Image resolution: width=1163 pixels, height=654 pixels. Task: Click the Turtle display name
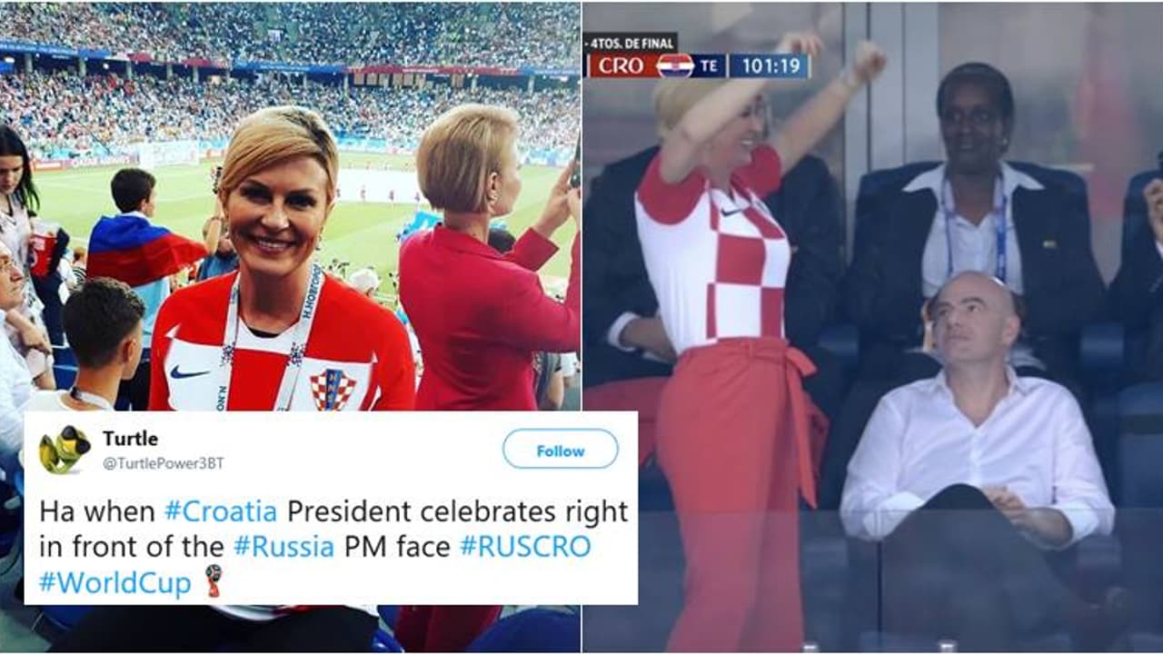130,439
